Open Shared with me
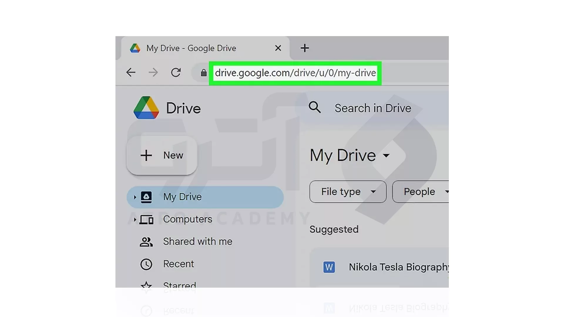 (198, 242)
